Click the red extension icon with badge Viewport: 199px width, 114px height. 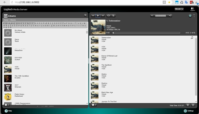(x=192, y=2)
